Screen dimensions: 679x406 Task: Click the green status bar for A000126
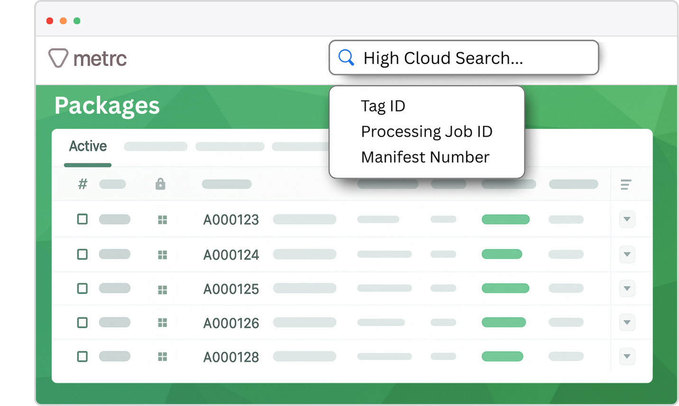coord(503,323)
